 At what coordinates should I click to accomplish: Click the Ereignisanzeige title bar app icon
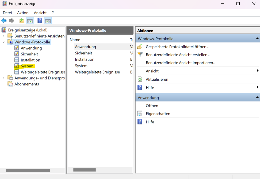pos(5,4)
